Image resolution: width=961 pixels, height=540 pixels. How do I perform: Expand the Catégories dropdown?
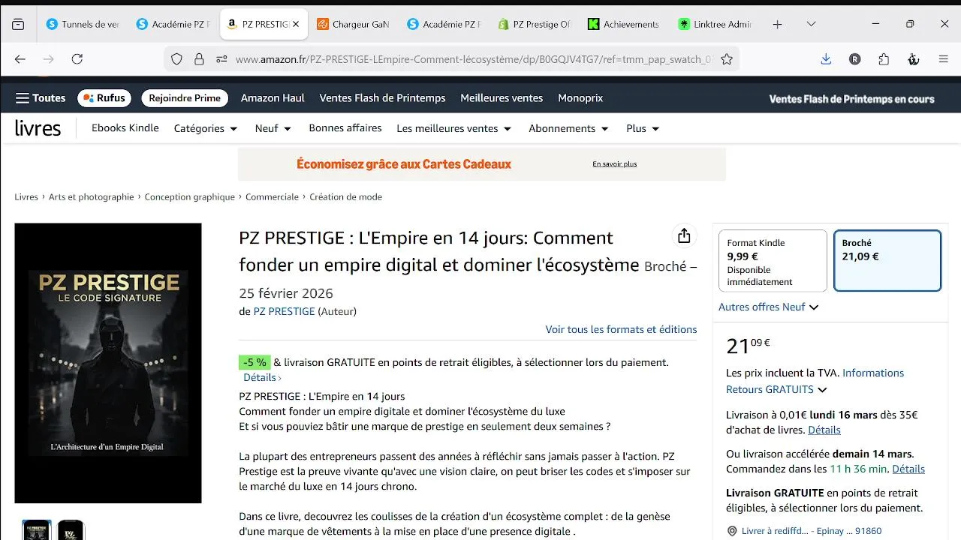point(206,128)
